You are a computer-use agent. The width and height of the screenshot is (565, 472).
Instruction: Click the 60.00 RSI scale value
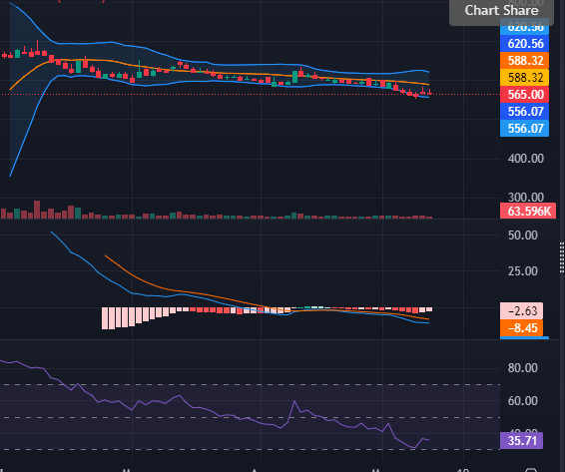coord(523,401)
